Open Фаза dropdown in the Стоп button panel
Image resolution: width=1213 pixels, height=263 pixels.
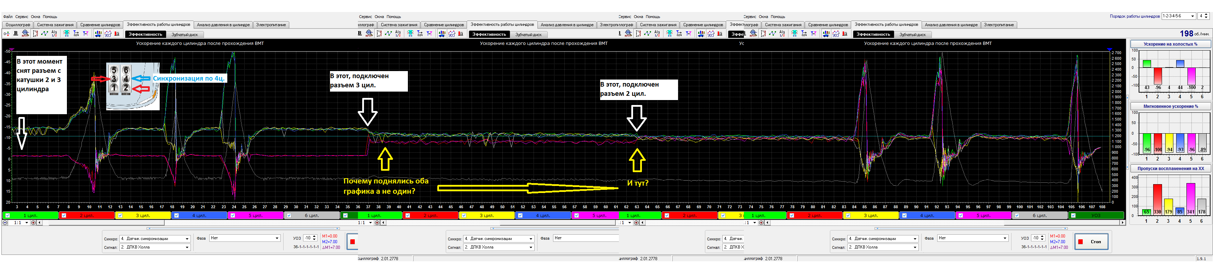pos(973,238)
